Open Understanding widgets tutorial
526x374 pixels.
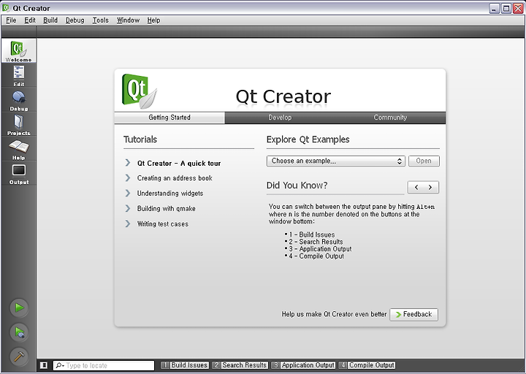click(170, 194)
